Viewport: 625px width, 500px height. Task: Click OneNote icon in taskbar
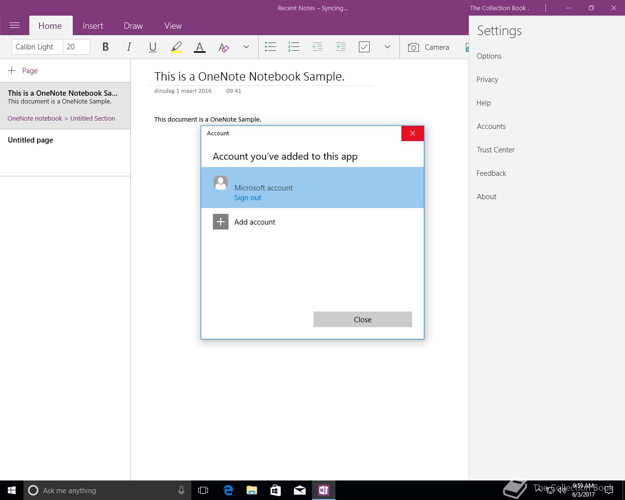click(x=324, y=490)
